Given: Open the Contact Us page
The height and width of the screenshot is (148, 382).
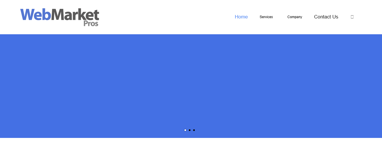Looking at the screenshot, I should pyautogui.click(x=326, y=17).
